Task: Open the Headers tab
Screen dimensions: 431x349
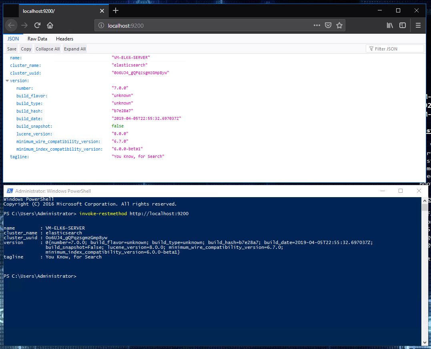Action: pos(64,39)
